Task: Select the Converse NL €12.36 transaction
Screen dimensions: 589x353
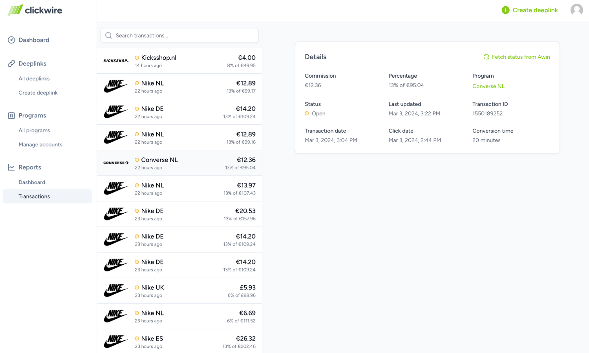Action: tap(179, 163)
